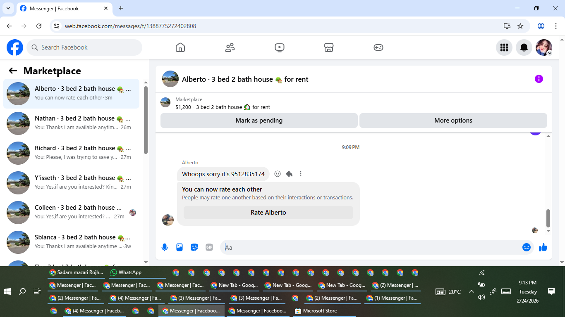Open the Friends icon in top navigation
This screenshot has width=565, height=317.
pyautogui.click(x=230, y=47)
